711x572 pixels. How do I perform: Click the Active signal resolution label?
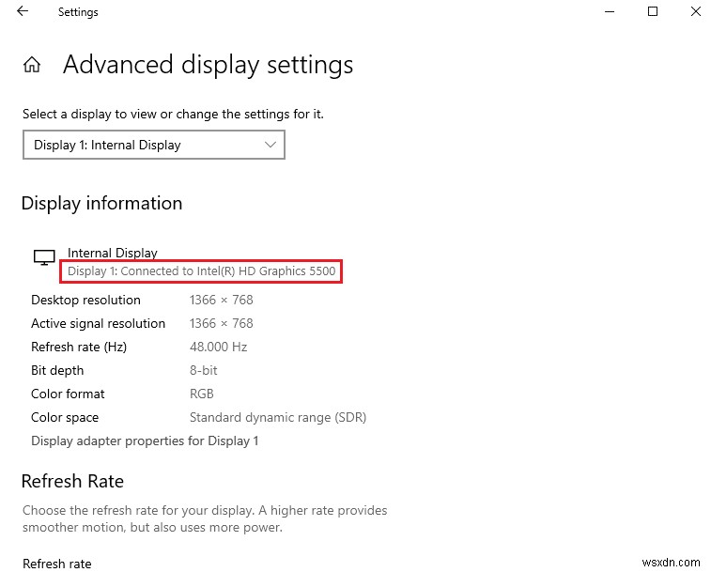[98, 323]
